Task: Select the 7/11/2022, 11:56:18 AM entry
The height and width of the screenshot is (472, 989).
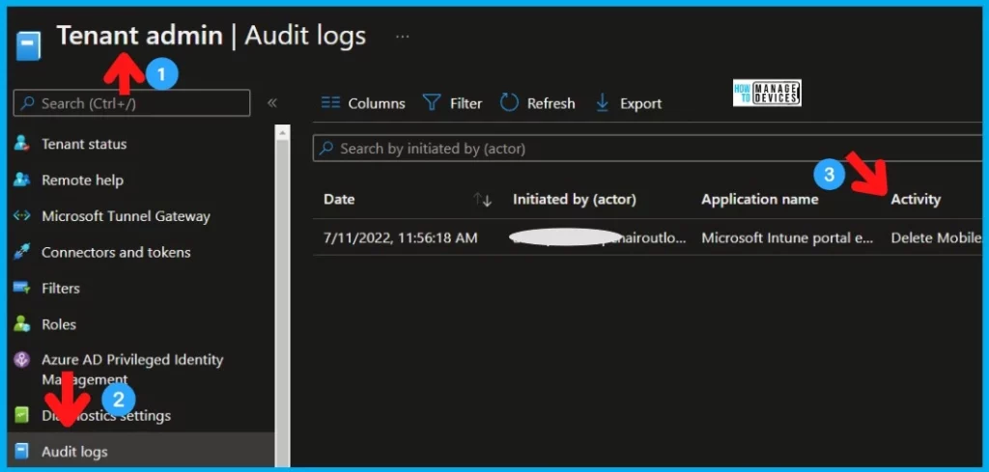Action: tap(401, 237)
